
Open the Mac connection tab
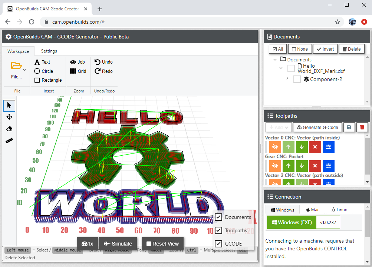(313, 210)
